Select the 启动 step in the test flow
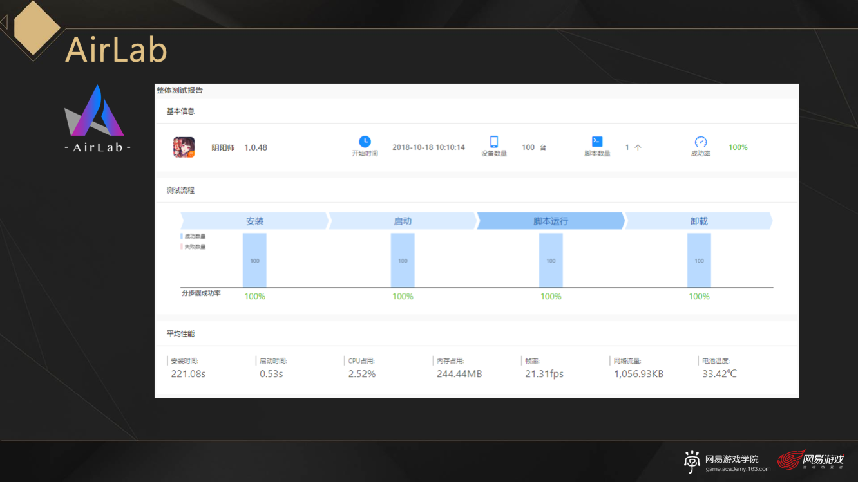The width and height of the screenshot is (858, 482). click(403, 221)
